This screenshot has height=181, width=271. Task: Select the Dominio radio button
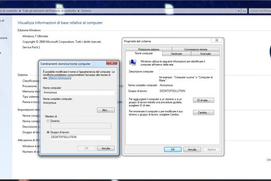[x=48, y=121]
